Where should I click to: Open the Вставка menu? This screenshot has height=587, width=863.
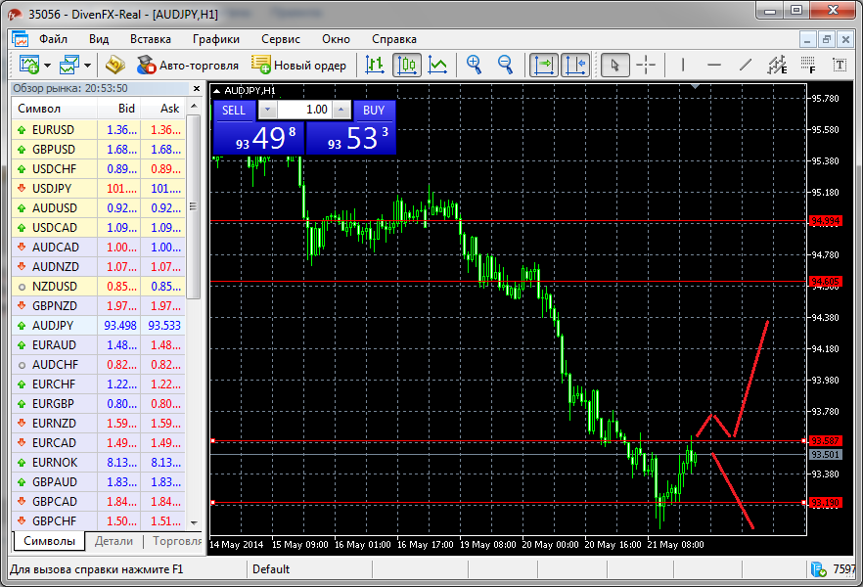coord(151,39)
